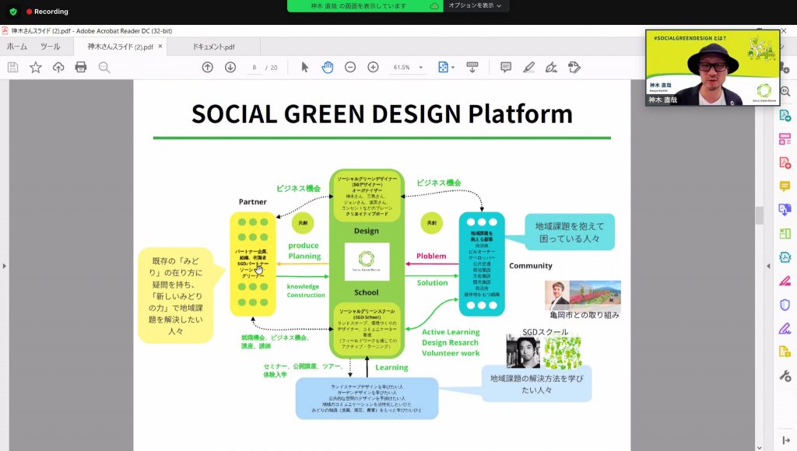This screenshot has height=451, width=797.
Task: Click the '亀岡市との取り組み' caption
Action: pyautogui.click(x=585, y=315)
